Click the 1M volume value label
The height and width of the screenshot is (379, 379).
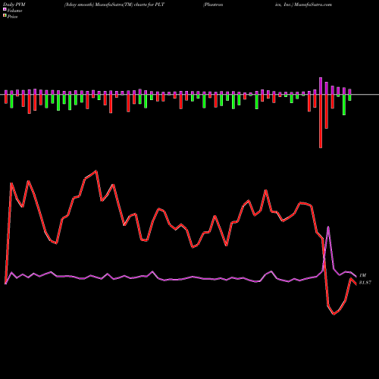(362, 275)
